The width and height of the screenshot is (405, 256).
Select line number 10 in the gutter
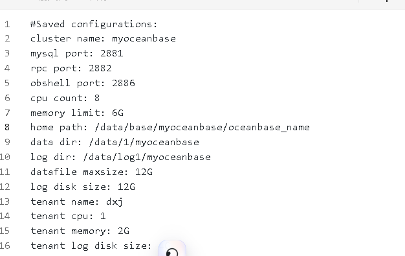(5, 157)
